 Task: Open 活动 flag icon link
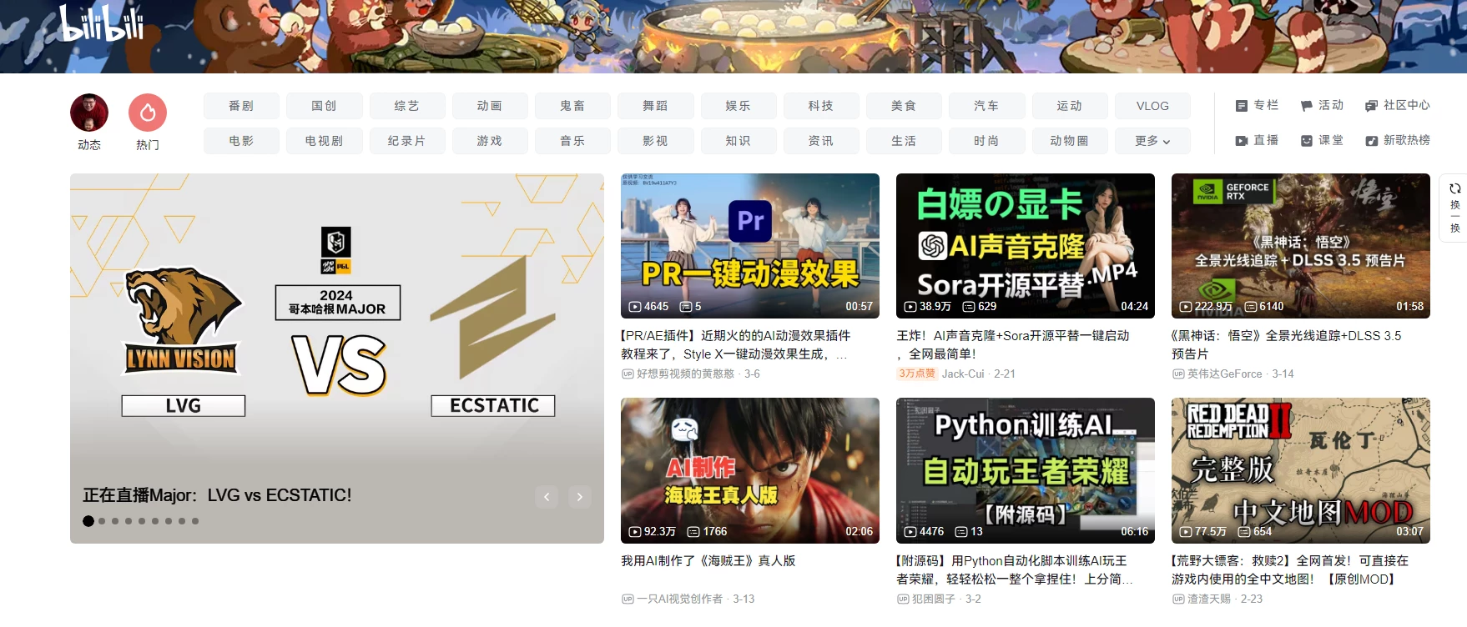[x=1322, y=105]
